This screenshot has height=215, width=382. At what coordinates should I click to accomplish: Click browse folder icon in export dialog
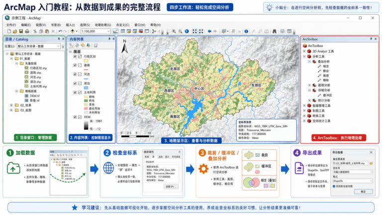tap(371, 163)
